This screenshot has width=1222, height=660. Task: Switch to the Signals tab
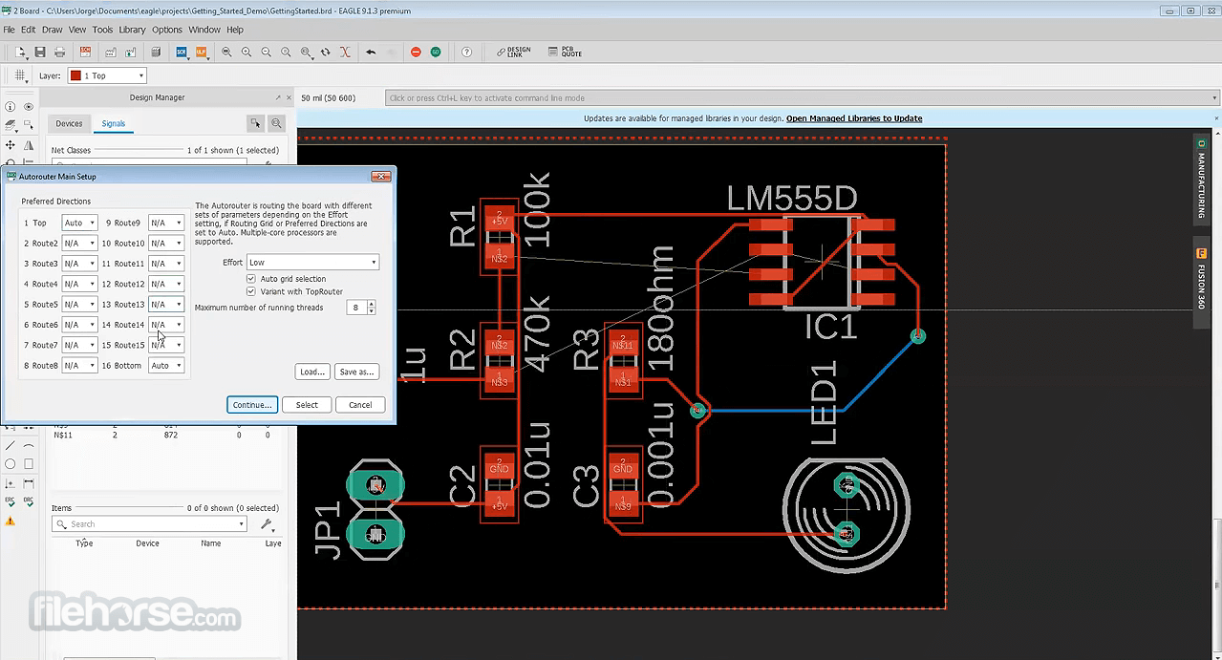[114, 123]
